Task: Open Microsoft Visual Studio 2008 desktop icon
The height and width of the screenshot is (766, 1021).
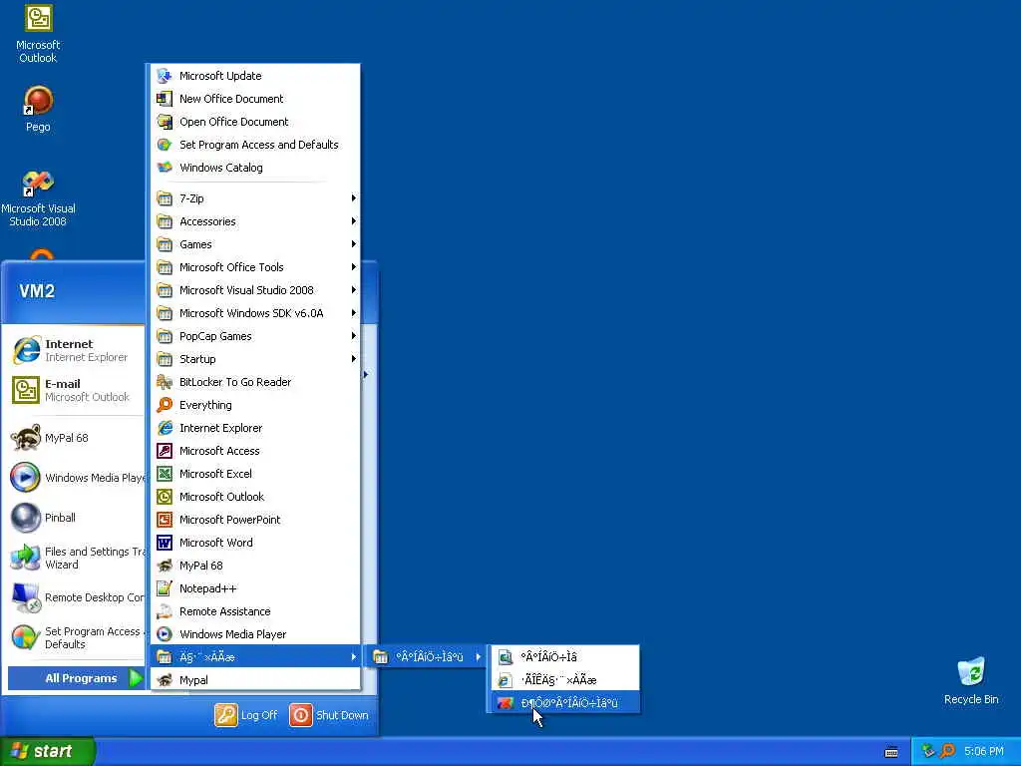Action: [38, 184]
